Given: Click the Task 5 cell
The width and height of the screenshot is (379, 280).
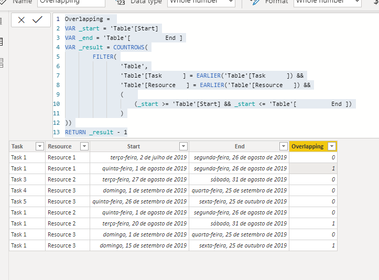Looking at the screenshot, I should (x=27, y=201).
